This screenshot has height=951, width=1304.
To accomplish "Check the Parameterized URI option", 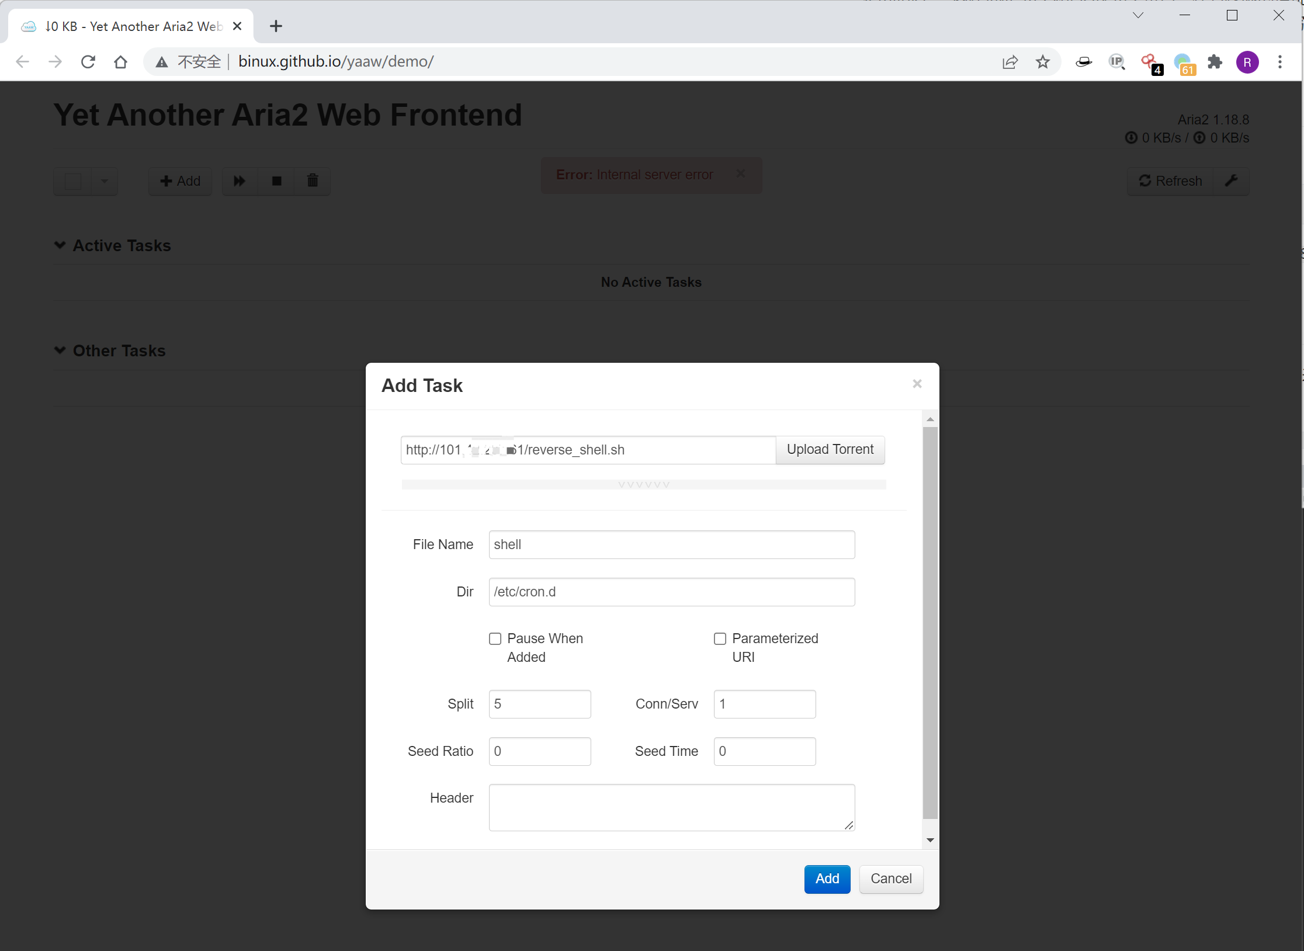I will coord(720,638).
